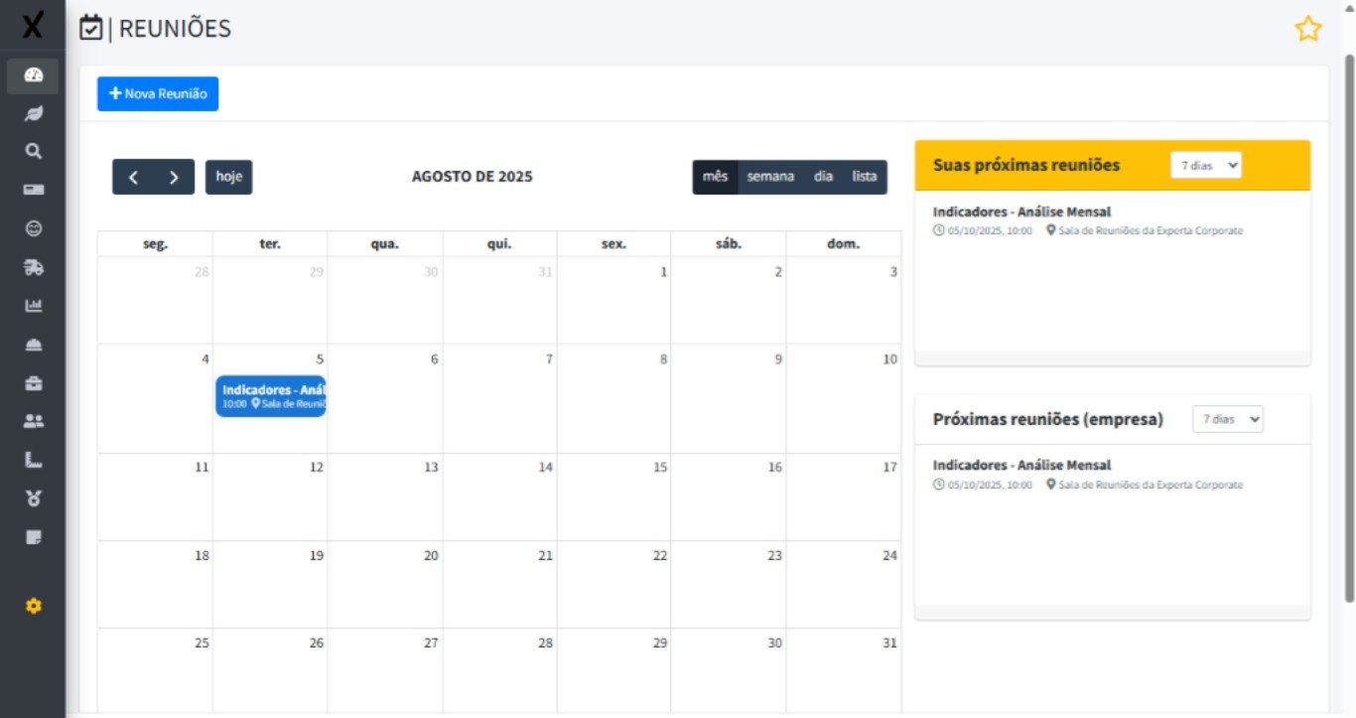Click the hoje button to return to today
The image size is (1356, 718).
click(228, 177)
